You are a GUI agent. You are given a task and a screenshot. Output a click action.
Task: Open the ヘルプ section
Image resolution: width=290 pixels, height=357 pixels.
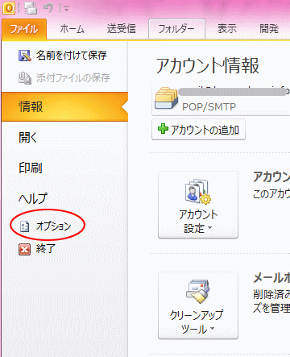click(32, 198)
